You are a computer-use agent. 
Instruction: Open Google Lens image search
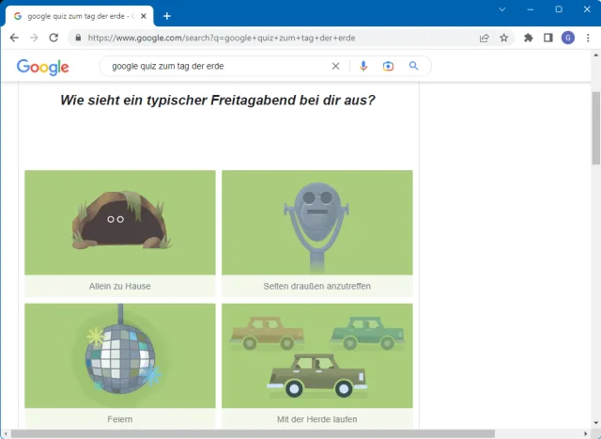tap(388, 67)
